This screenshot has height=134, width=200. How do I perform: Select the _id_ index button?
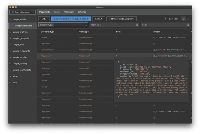(x=44, y=19)
